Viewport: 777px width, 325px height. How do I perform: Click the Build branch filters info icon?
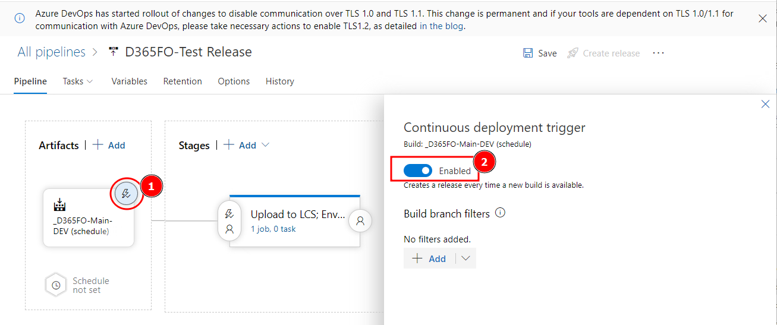tap(500, 213)
